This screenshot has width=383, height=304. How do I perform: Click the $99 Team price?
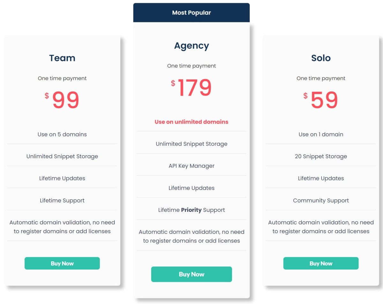(62, 100)
